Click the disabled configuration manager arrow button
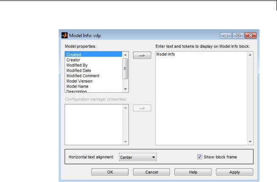This screenshot has height=182, width=277. (142, 108)
